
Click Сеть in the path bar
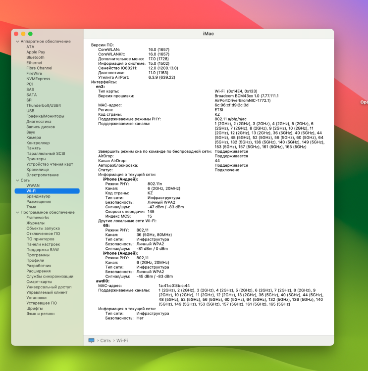(105, 340)
